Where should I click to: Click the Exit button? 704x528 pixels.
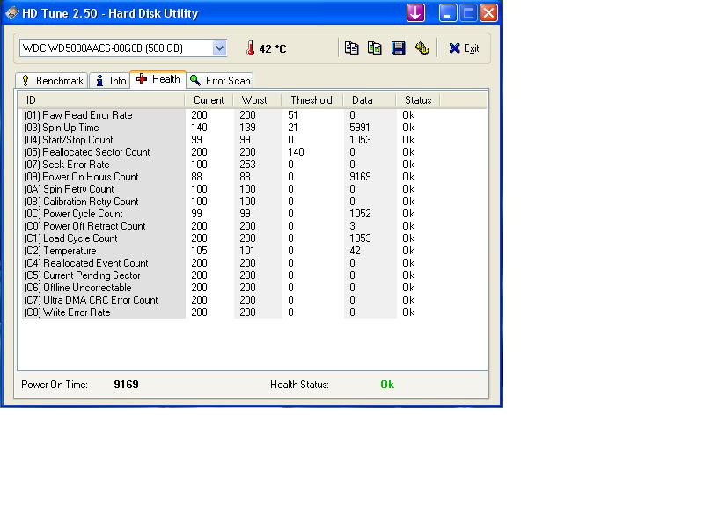[x=465, y=48]
